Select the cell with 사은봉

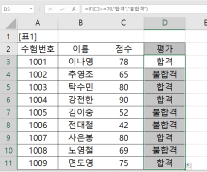81,137
